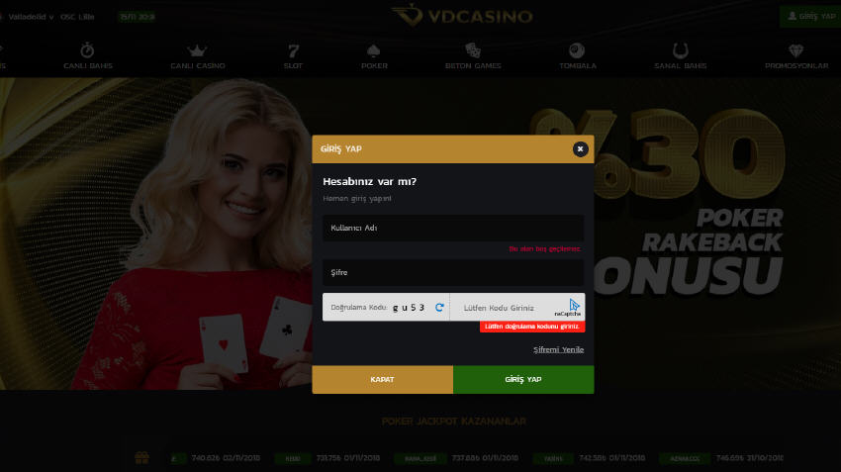Close the Giriş Yap dialog
Screen dimensions: 841x472
pyautogui.click(x=580, y=149)
